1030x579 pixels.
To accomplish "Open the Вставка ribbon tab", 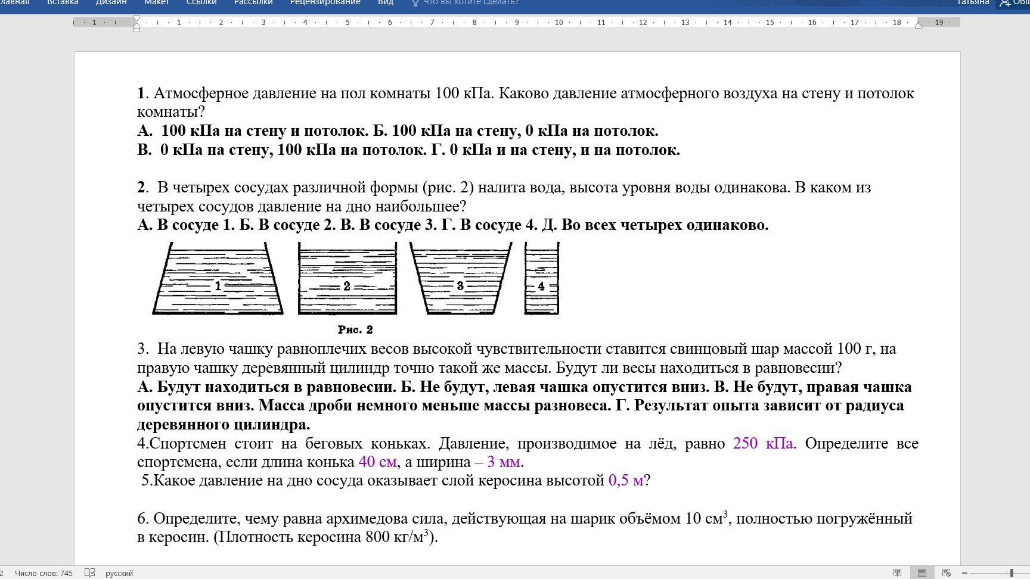I will click(63, 2).
